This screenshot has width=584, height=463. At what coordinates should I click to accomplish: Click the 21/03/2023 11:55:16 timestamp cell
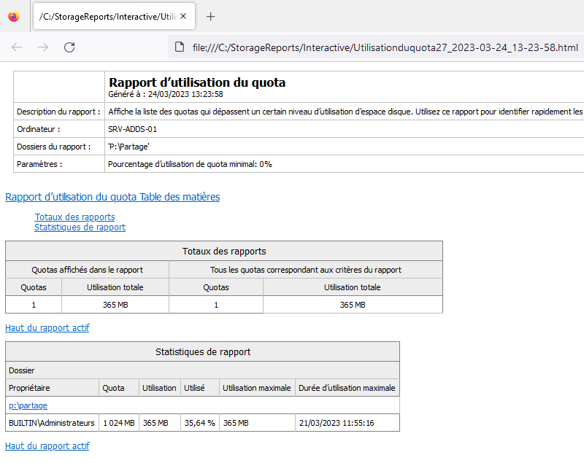[337, 423]
